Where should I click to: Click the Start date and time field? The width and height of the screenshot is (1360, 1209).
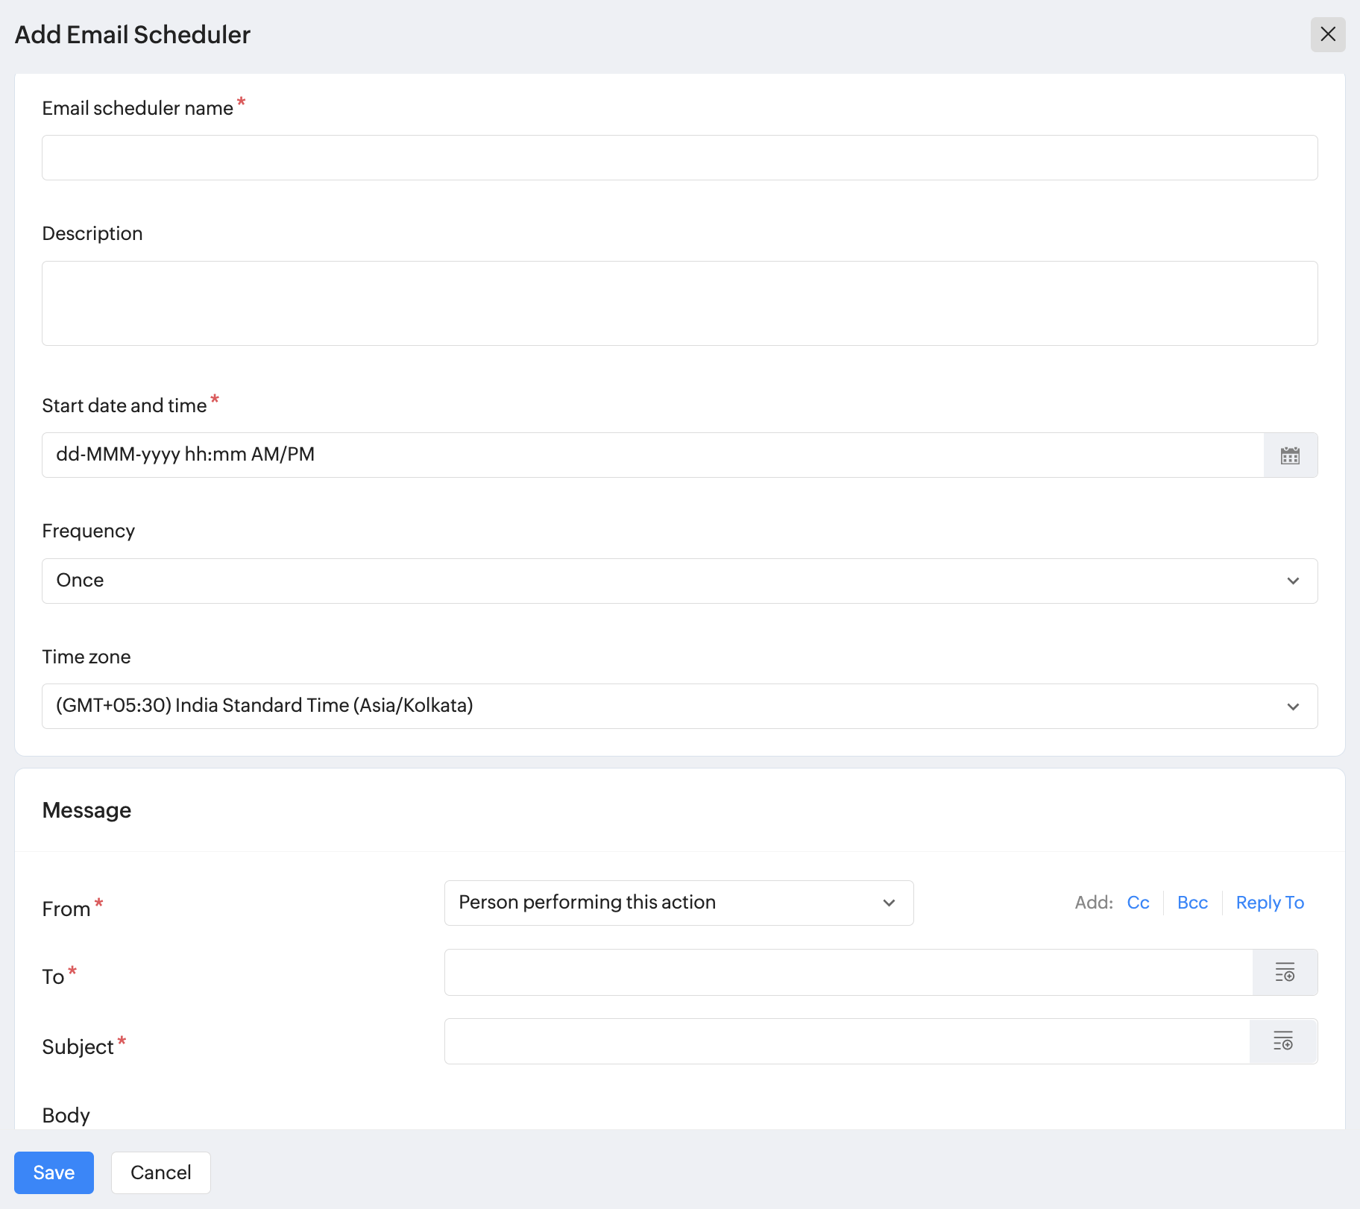point(652,455)
